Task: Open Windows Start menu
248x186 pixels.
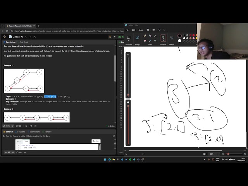Action: (105, 159)
